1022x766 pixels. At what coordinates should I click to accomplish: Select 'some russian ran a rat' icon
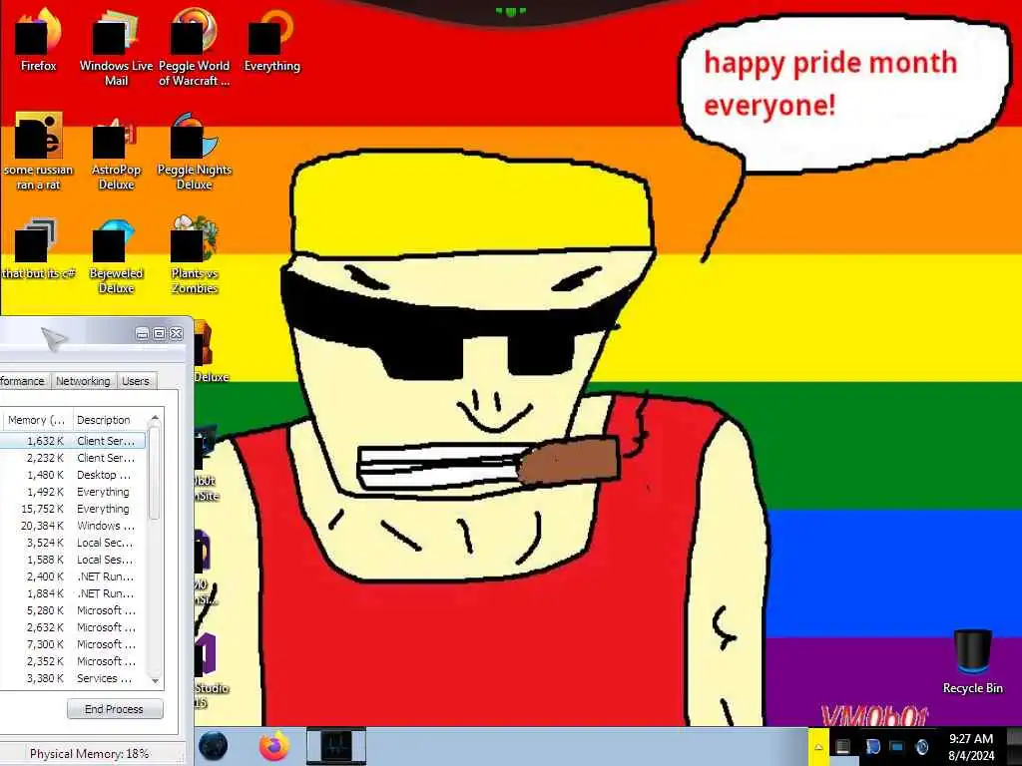pos(39,152)
